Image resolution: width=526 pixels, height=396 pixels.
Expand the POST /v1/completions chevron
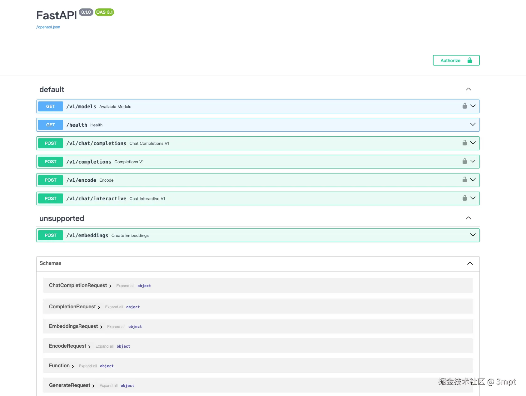tap(473, 161)
